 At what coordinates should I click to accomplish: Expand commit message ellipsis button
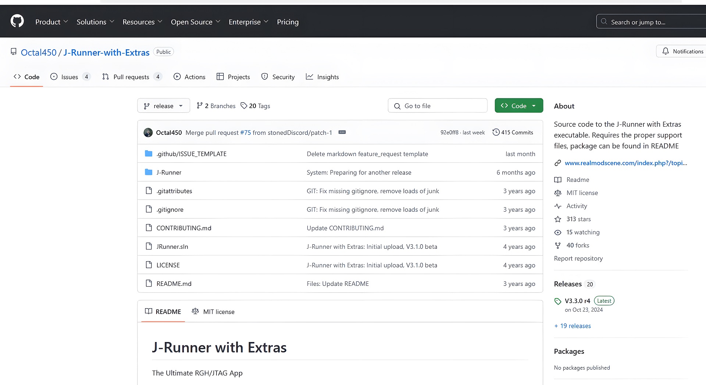pos(342,132)
